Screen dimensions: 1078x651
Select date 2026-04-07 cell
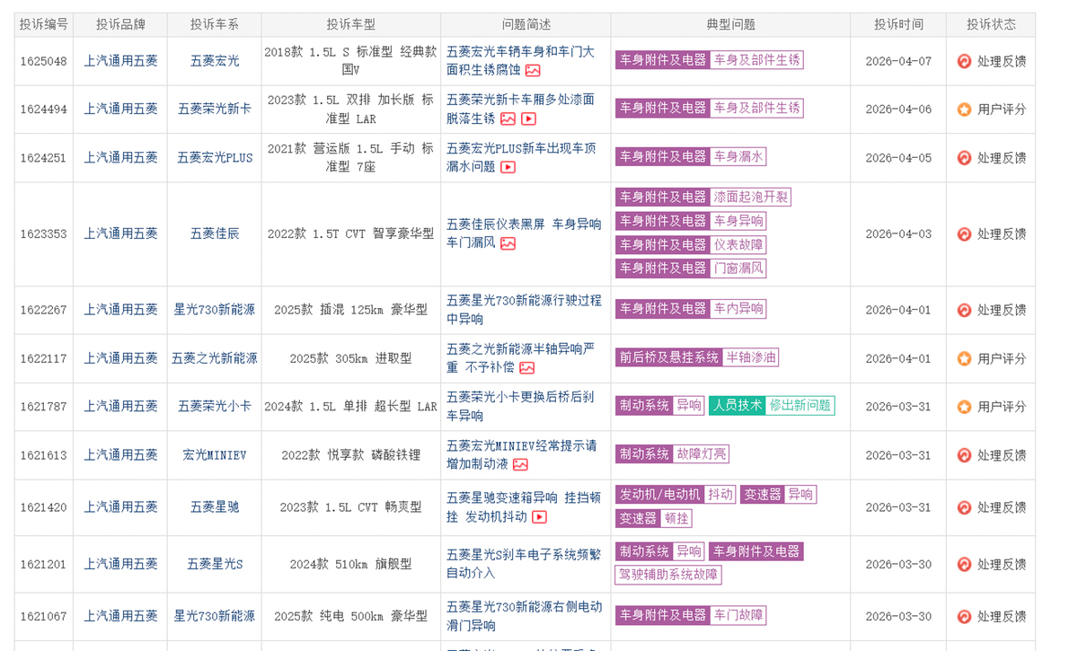coord(898,61)
